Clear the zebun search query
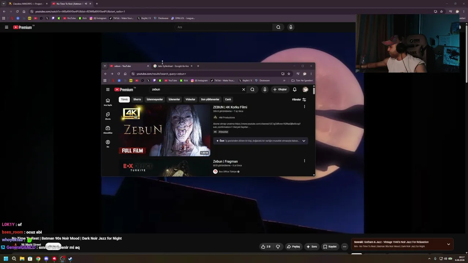This screenshot has height=263, width=468. tap(244, 89)
